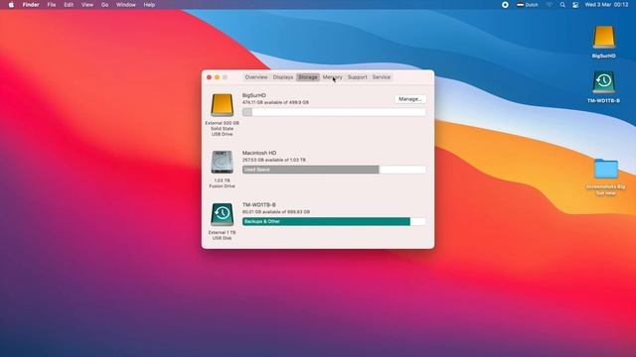
Task: Click the Wi-Fi status icon
Action: click(x=550, y=5)
